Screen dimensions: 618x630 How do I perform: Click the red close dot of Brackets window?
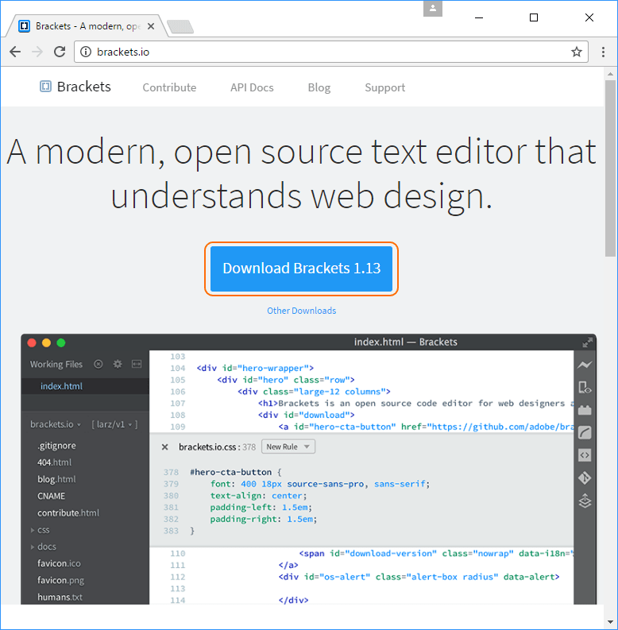pyautogui.click(x=32, y=342)
